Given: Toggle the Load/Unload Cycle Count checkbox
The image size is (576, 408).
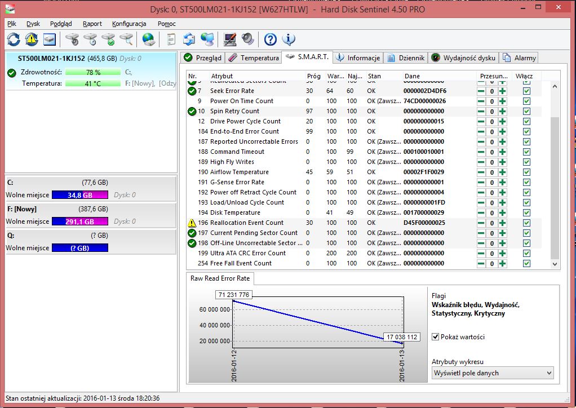Looking at the screenshot, I should 526,203.
